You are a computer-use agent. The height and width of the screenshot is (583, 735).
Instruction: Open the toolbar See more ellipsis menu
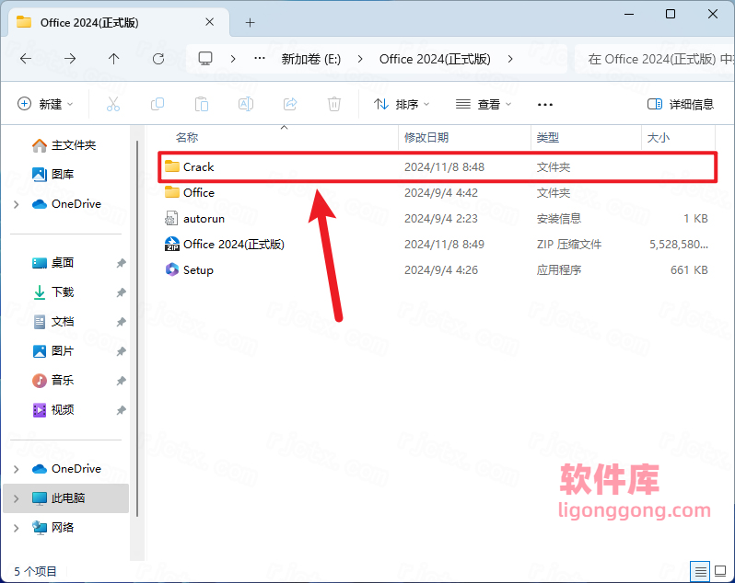point(544,104)
